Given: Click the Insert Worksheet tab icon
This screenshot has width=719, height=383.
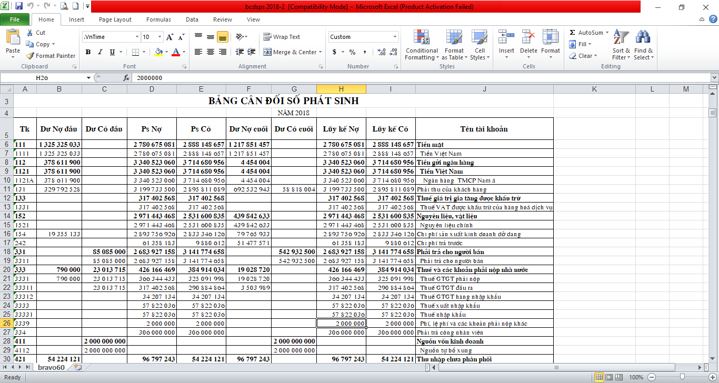Looking at the screenshot, I should pyautogui.click(x=78, y=367).
